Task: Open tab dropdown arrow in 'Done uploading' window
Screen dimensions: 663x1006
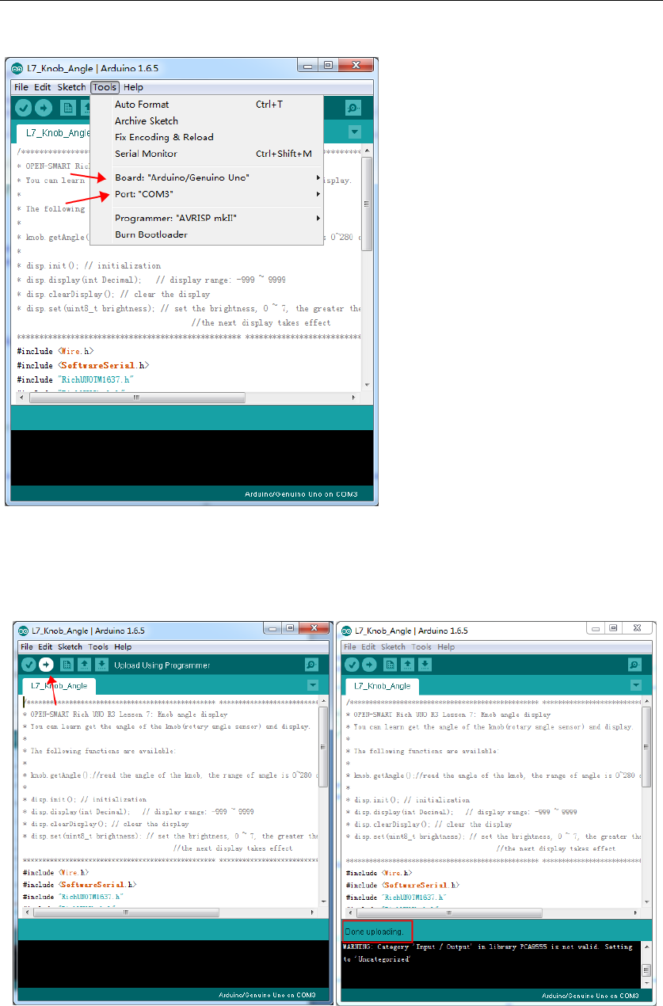Action: (x=636, y=685)
